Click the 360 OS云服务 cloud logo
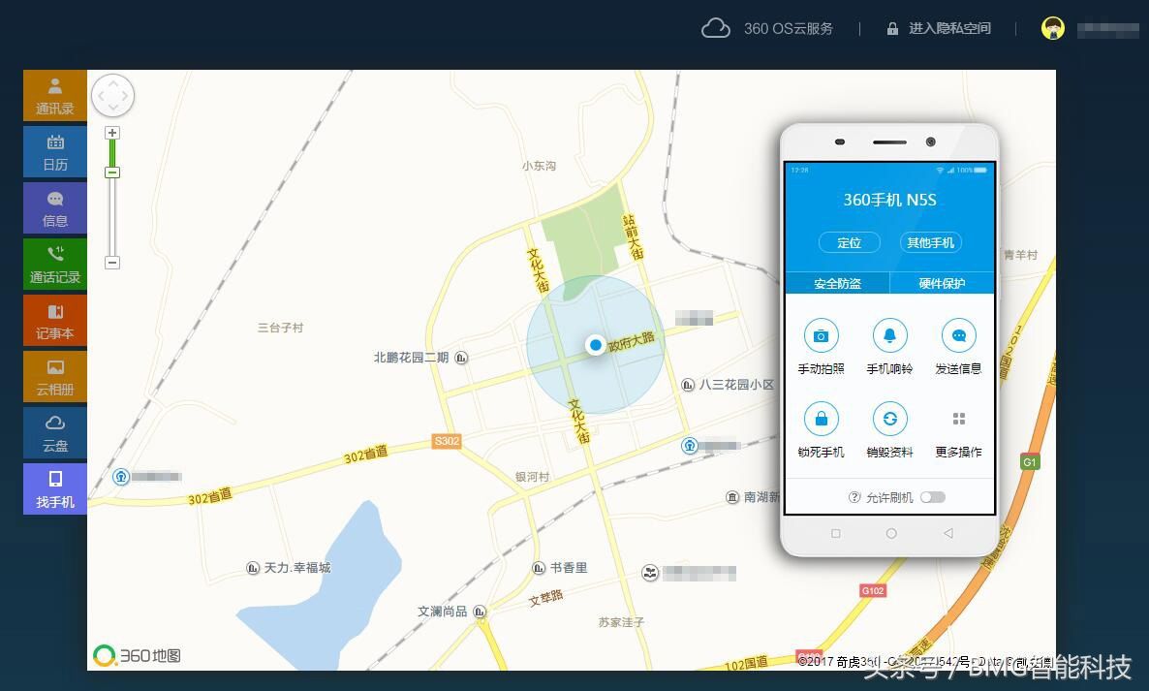The image size is (1149, 691). [715, 28]
